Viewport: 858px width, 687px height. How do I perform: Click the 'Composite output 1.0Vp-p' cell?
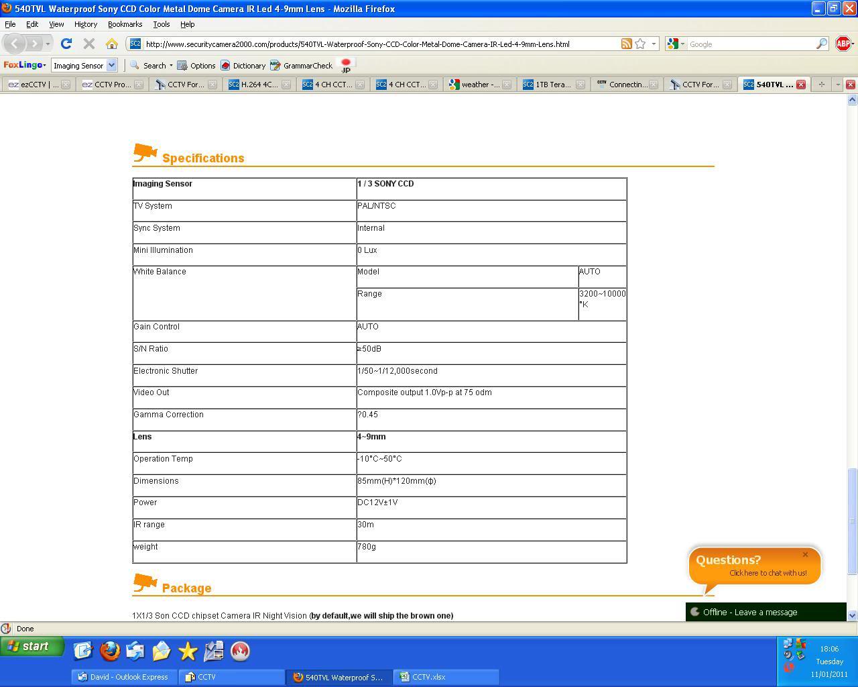(x=491, y=397)
